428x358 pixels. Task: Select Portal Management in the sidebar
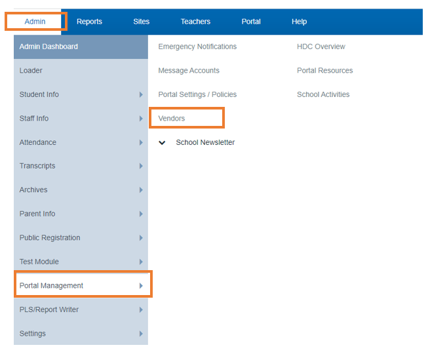(81, 286)
